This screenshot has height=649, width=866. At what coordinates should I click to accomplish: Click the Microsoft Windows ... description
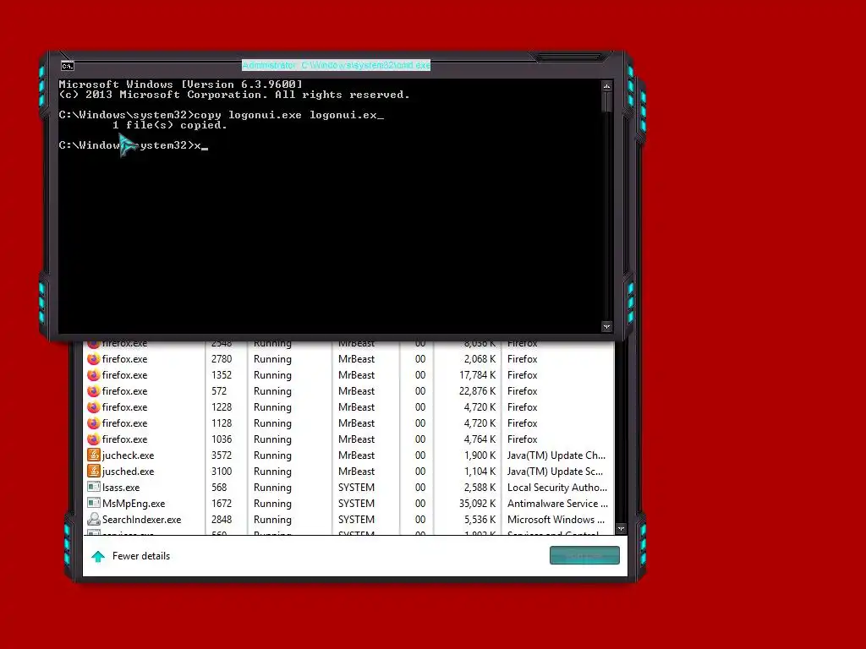tap(556, 520)
